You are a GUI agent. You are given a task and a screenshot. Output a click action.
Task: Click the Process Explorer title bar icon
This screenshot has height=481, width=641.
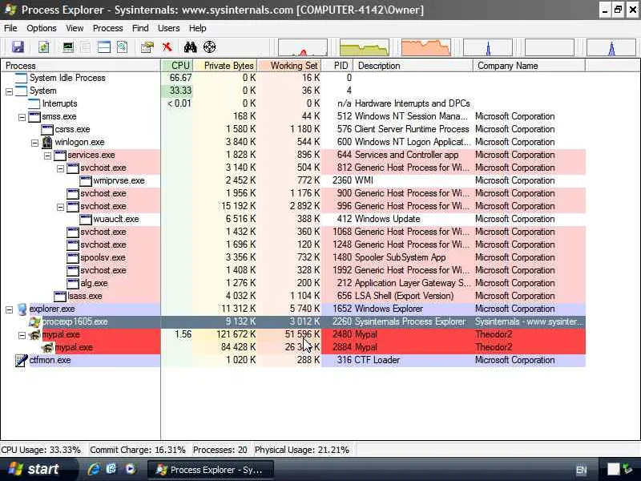pyautogui.click(x=10, y=10)
